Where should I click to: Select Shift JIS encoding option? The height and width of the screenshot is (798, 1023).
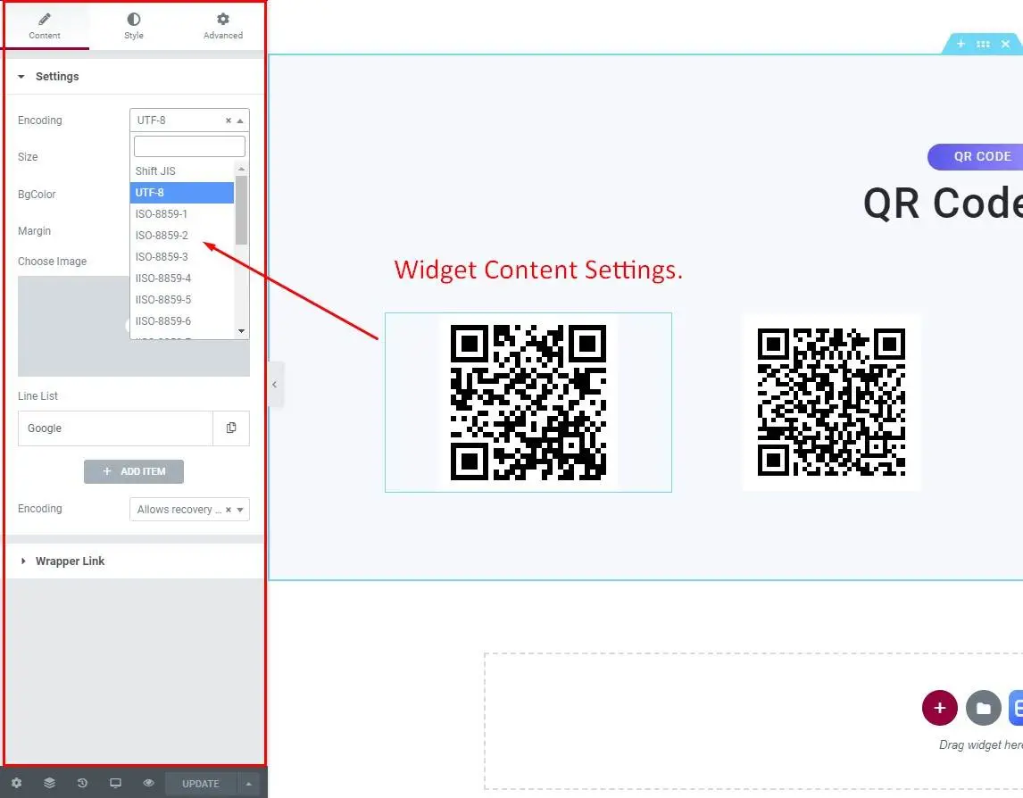(182, 171)
